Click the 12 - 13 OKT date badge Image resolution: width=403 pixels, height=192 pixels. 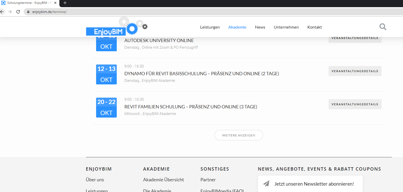[x=106, y=74]
